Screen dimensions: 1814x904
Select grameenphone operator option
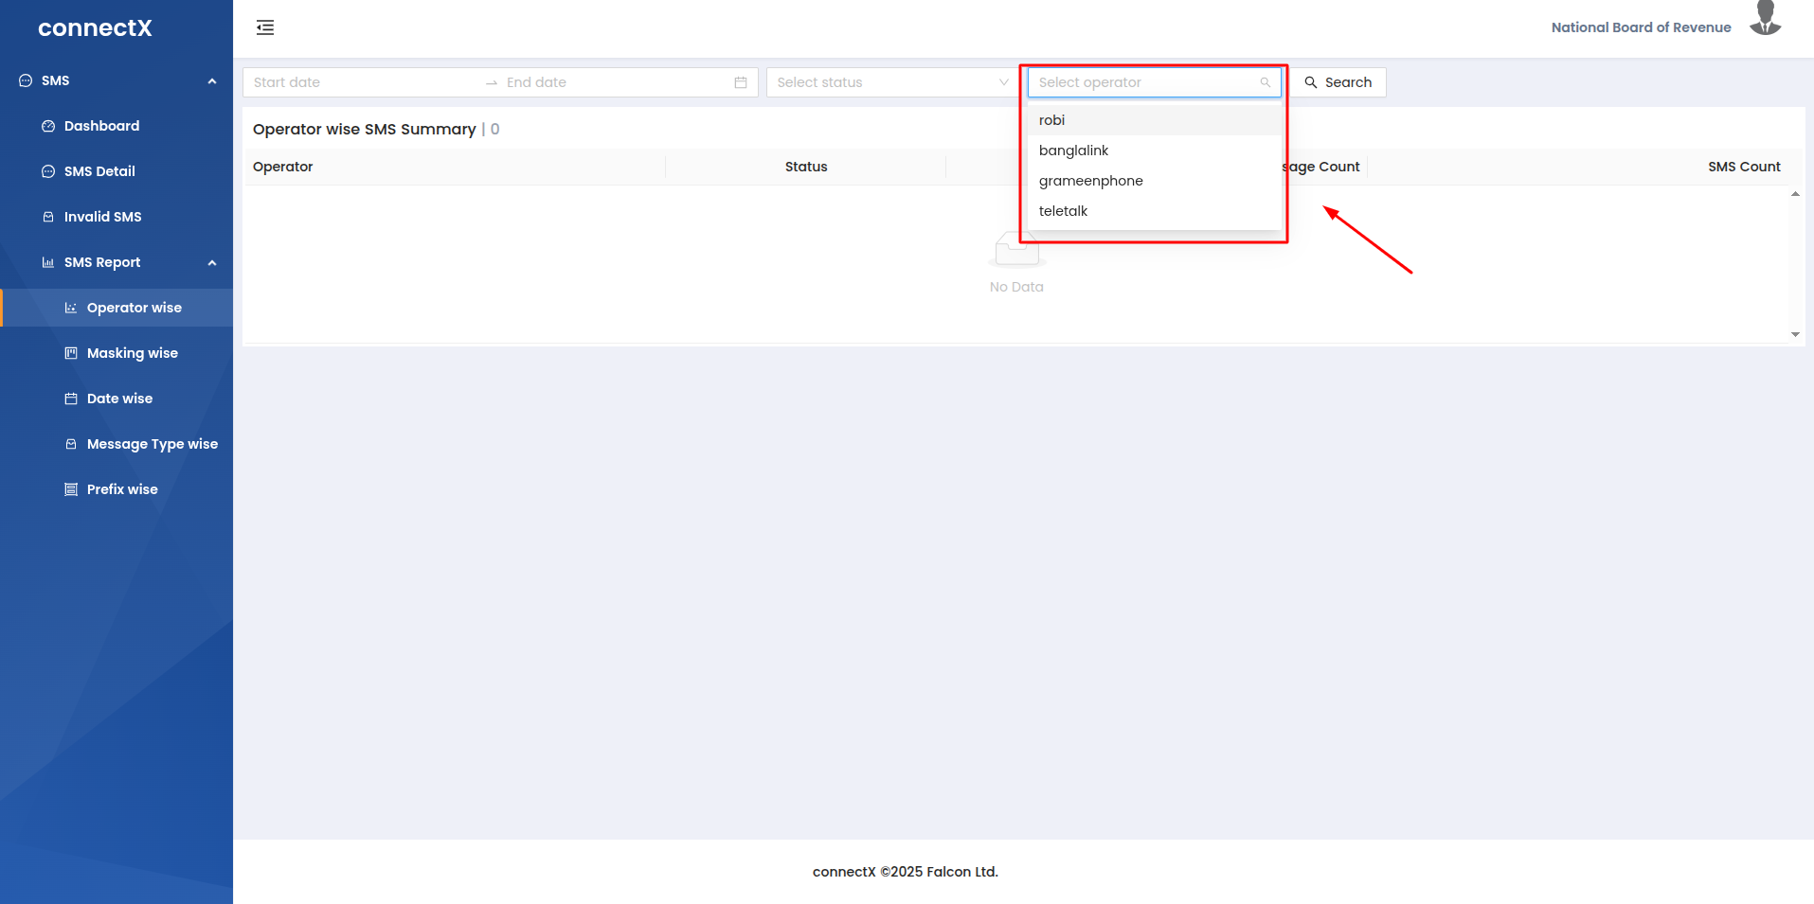tap(1090, 181)
